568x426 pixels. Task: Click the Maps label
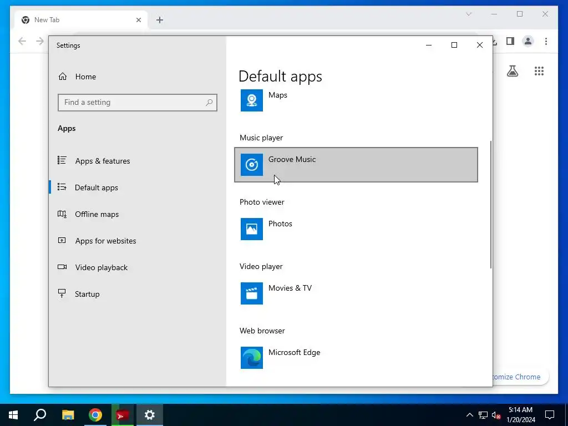click(278, 95)
